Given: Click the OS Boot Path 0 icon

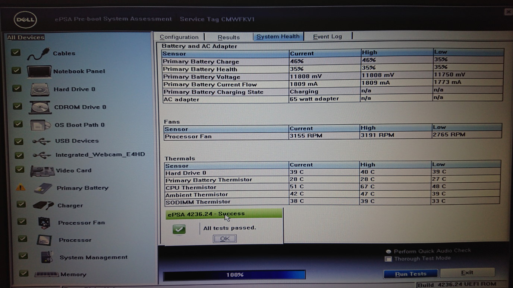Looking at the screenshot, I should [x=40, y=125].
